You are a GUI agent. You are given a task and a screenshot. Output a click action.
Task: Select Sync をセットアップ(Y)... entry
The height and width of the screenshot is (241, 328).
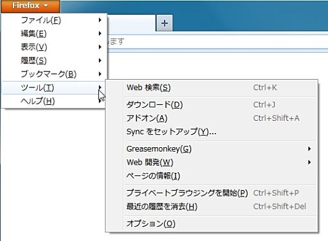pyautogui.click(x=221, y=132)
